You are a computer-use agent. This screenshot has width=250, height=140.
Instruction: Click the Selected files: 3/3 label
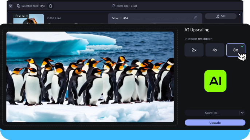[x=33, y=6]
